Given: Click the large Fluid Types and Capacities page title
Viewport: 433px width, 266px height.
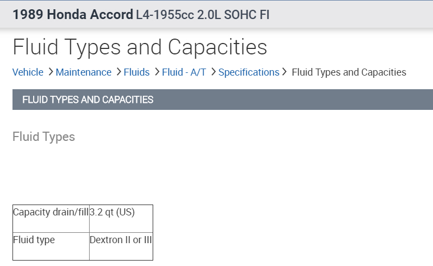Looking at the screenshot, I should pos(140,47).
